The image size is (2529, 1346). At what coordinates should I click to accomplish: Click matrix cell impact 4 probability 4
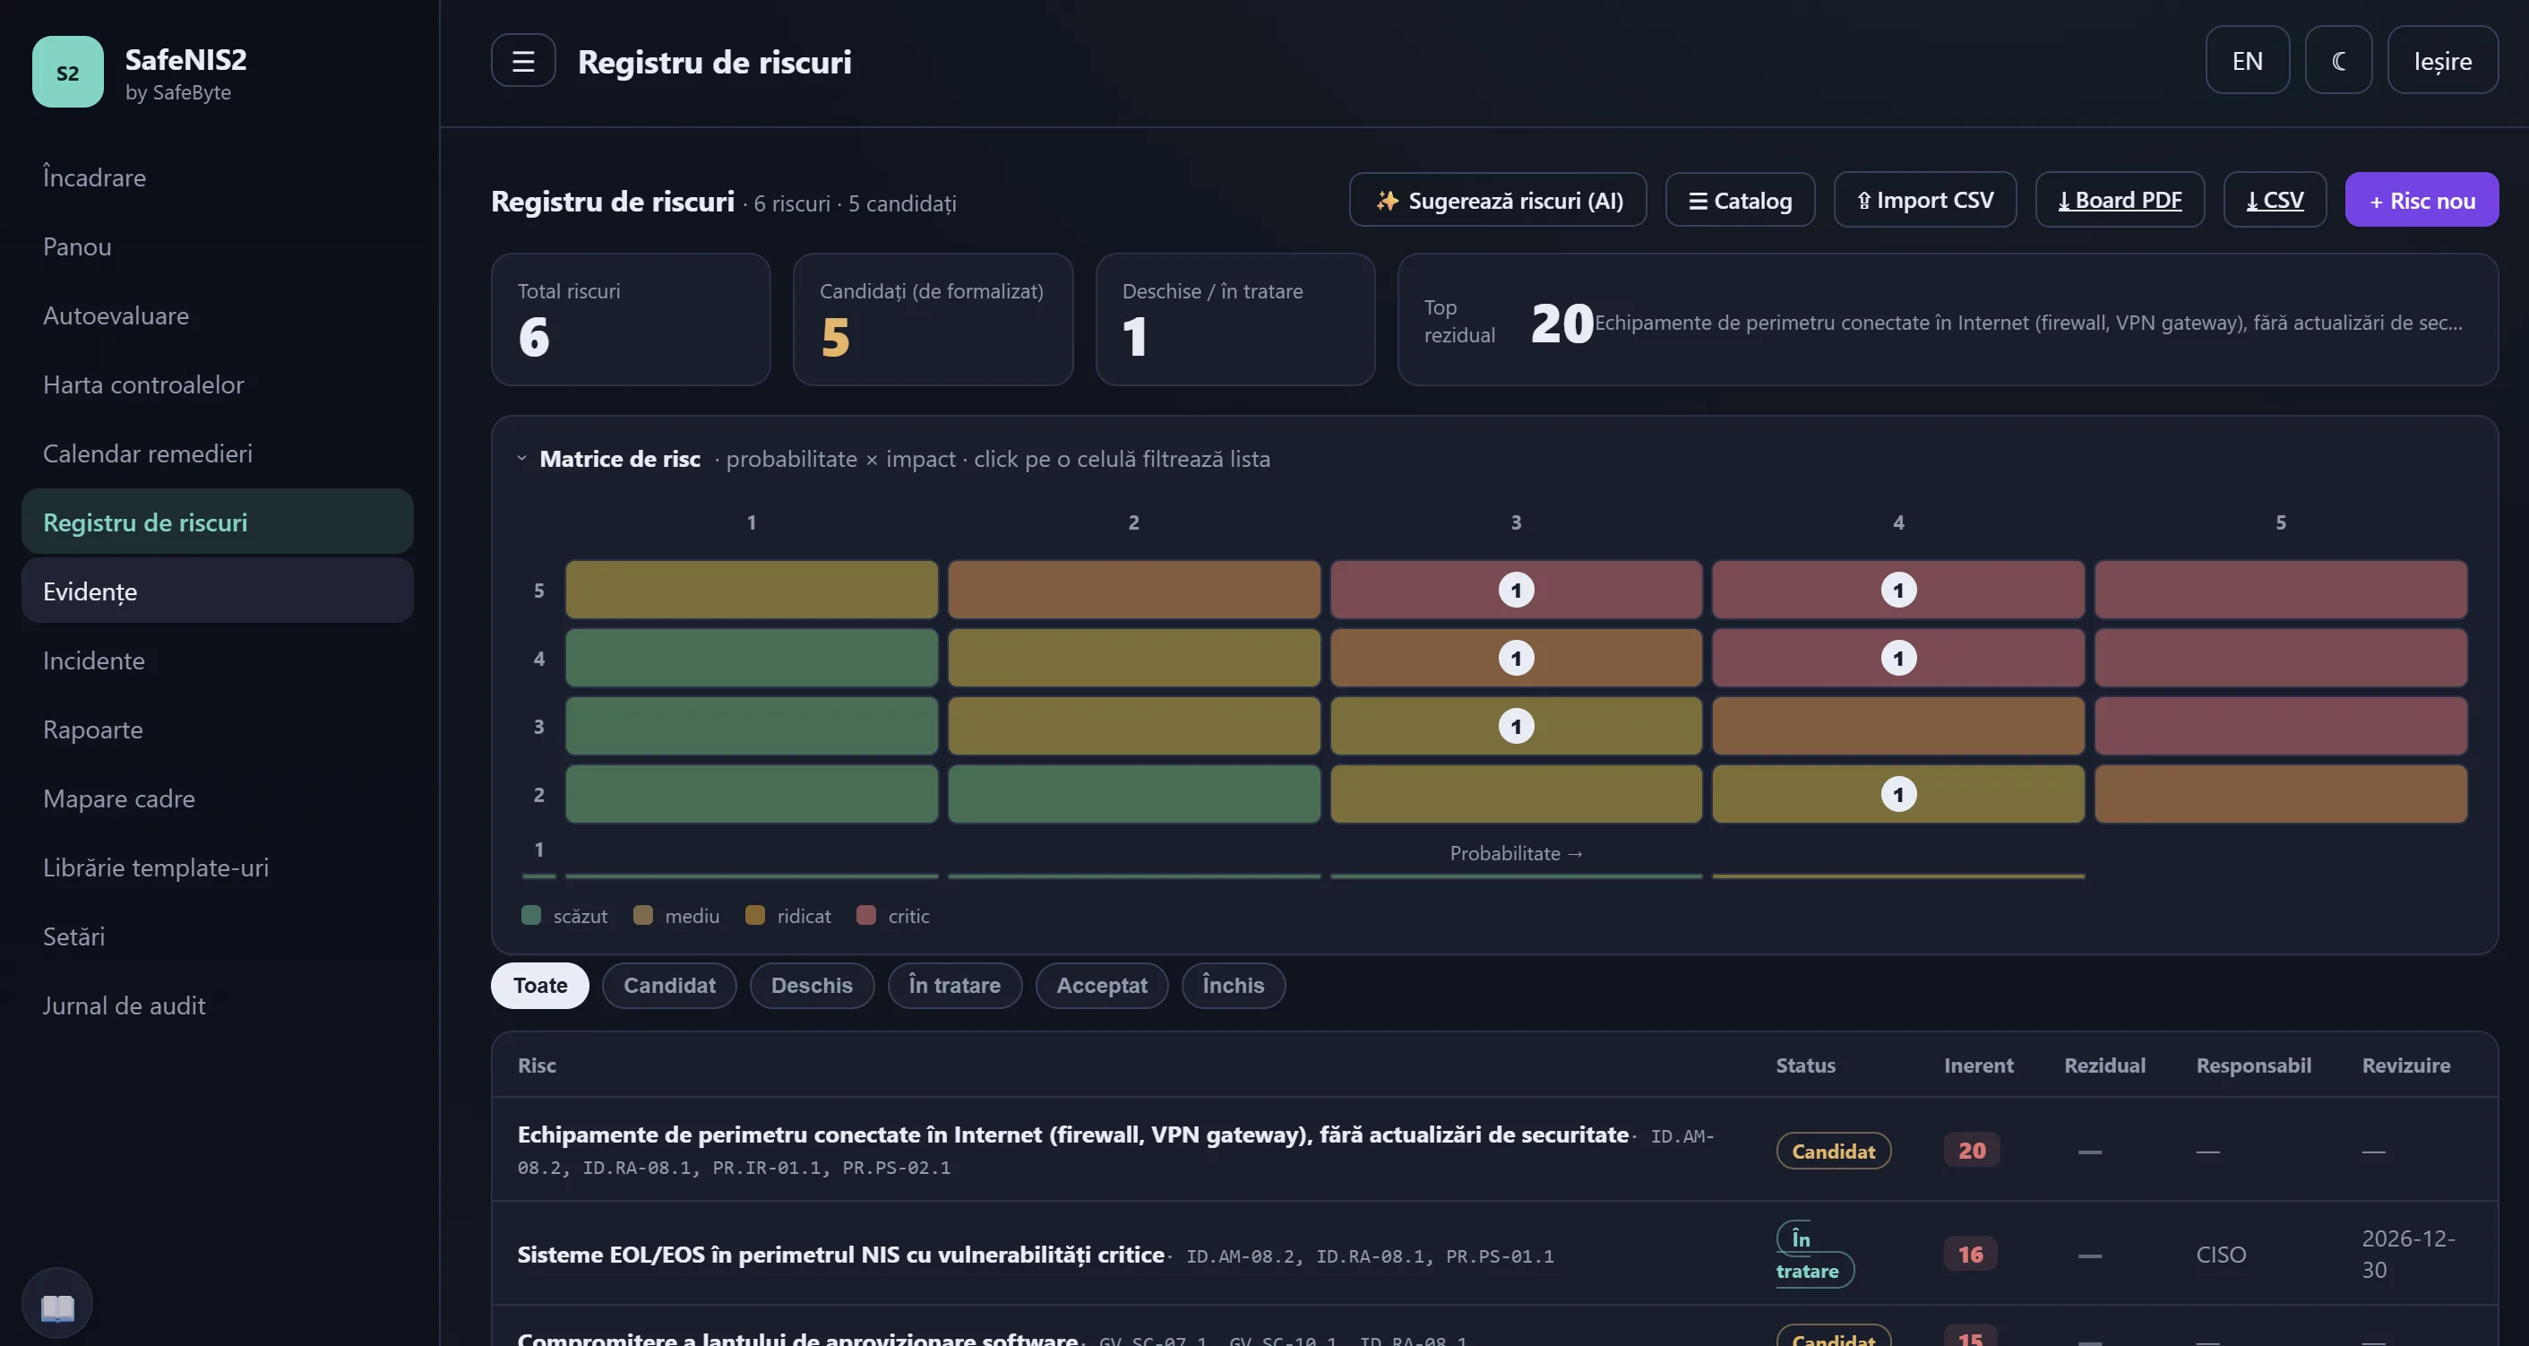pos(1897,658)
